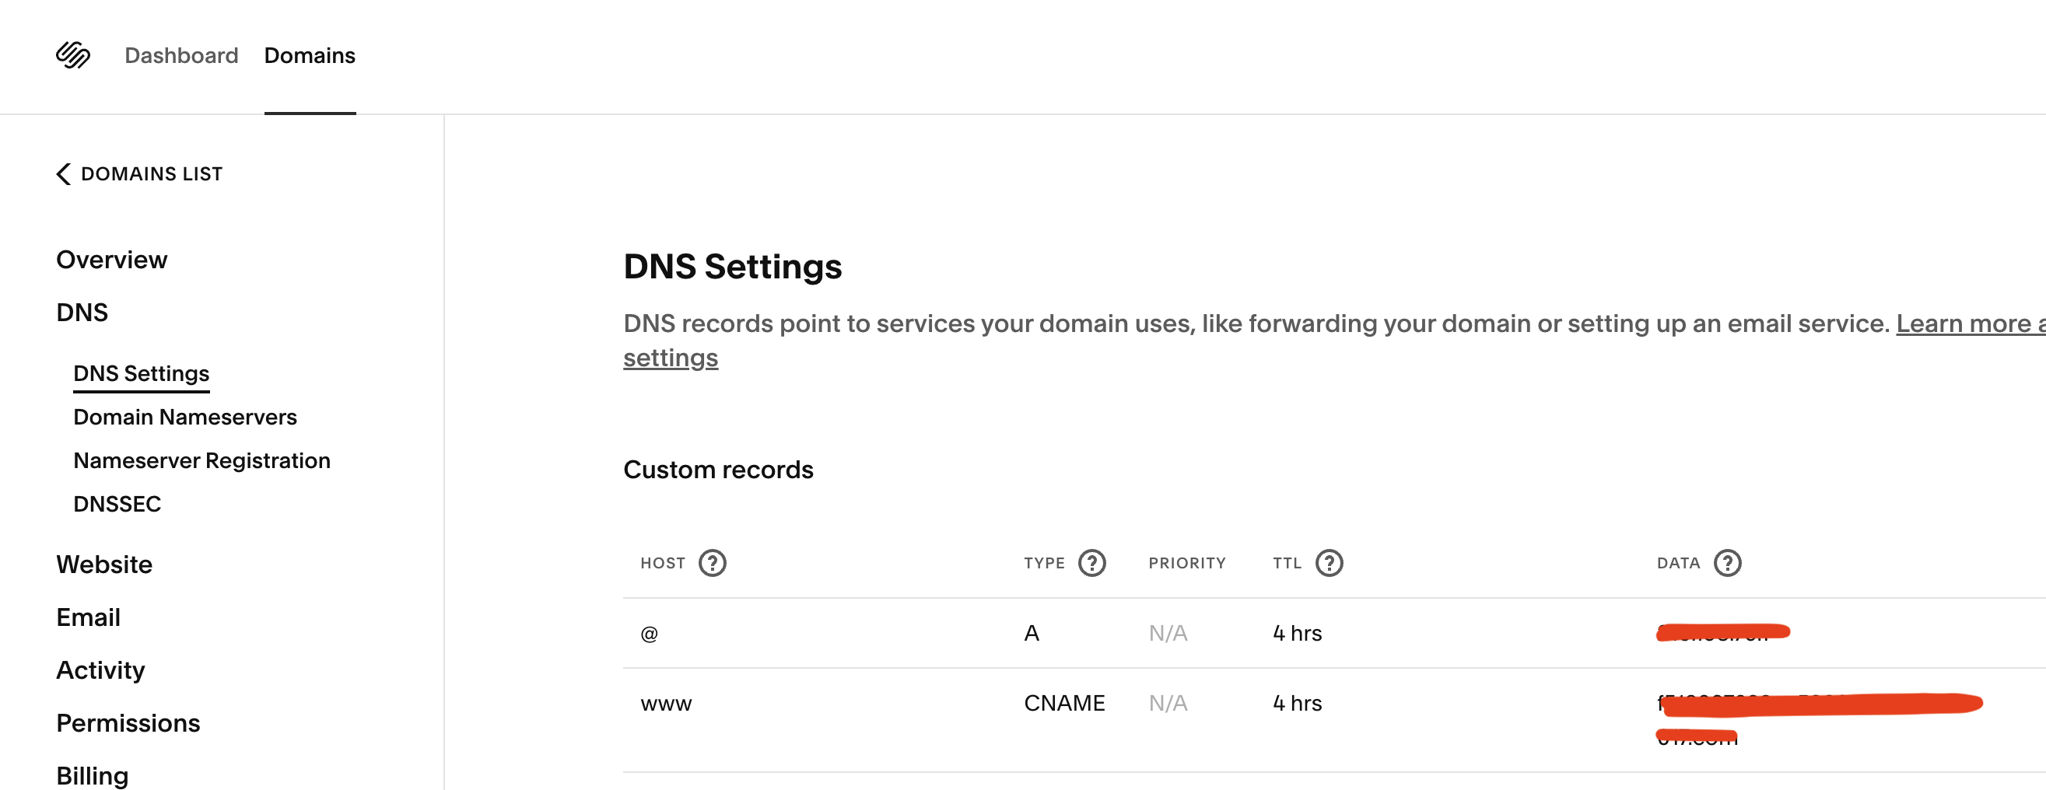
Task: Click the CNAME record type cell
Action: pyautogui.click(x=1064, y=703)
